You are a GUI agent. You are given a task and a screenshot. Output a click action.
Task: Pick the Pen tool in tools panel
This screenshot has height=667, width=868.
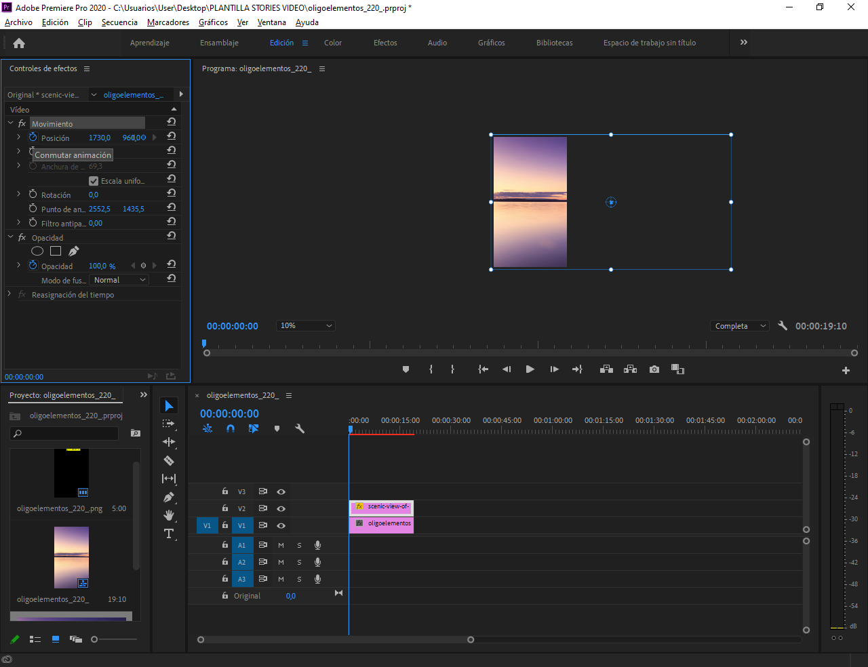pyautogui.click(x=169, y=498)
